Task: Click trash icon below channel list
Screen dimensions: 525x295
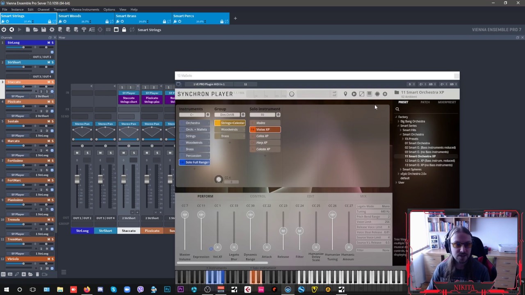Action: (37, 274)
